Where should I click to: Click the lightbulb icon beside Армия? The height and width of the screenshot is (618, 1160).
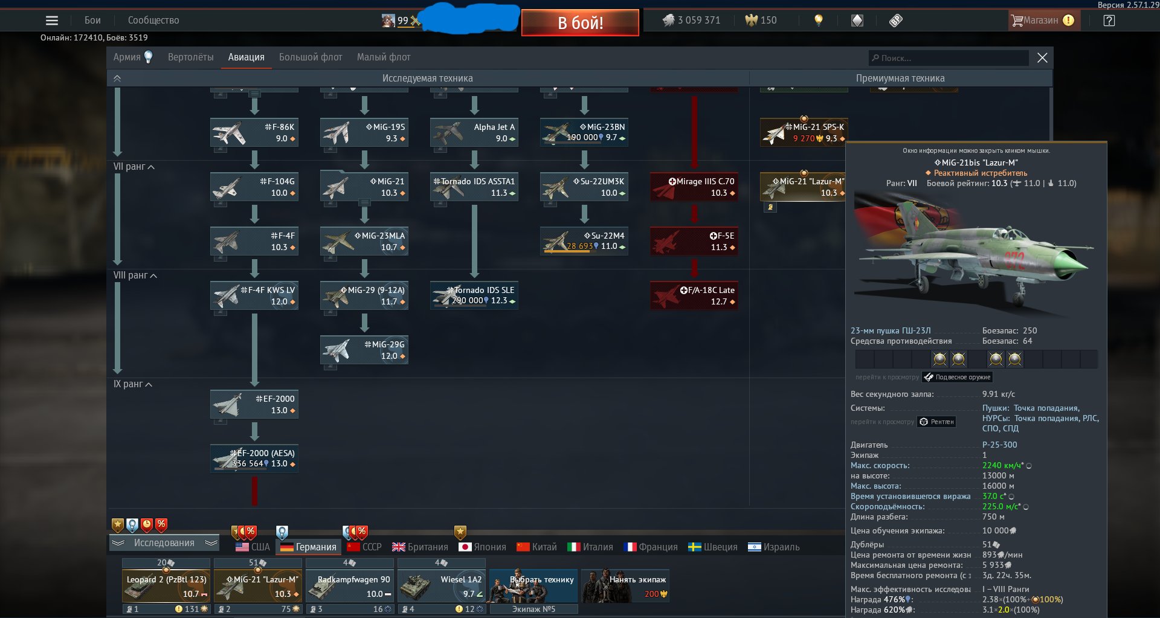[148, 57]
